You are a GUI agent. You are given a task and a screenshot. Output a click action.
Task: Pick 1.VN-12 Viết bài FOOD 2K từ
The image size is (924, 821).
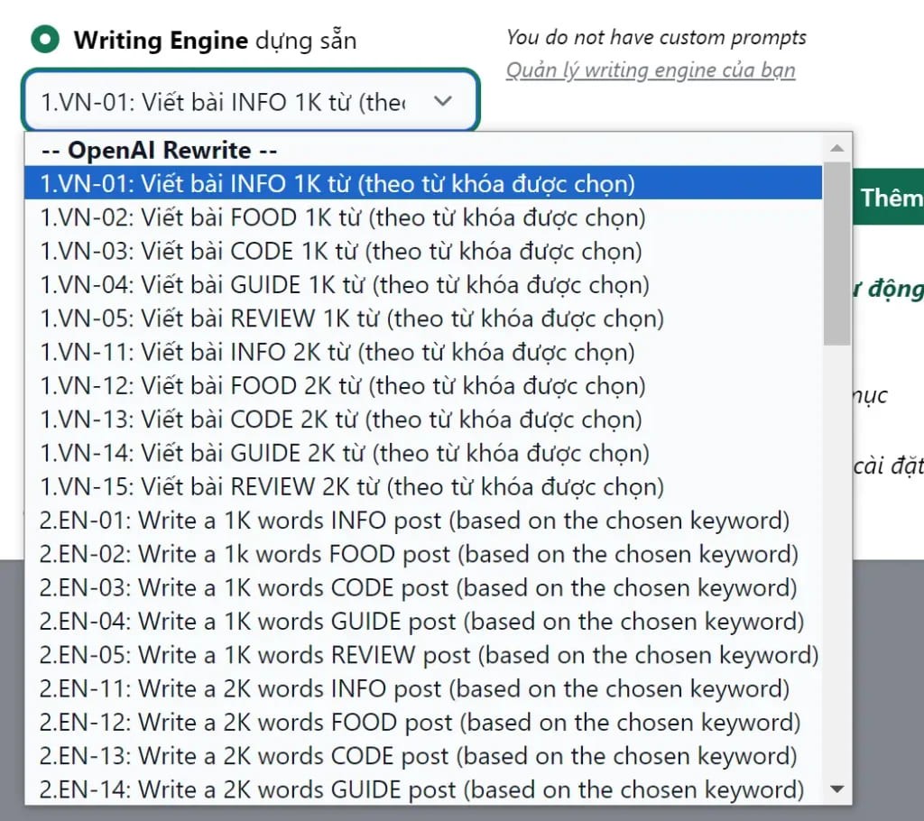click(423, 385)
